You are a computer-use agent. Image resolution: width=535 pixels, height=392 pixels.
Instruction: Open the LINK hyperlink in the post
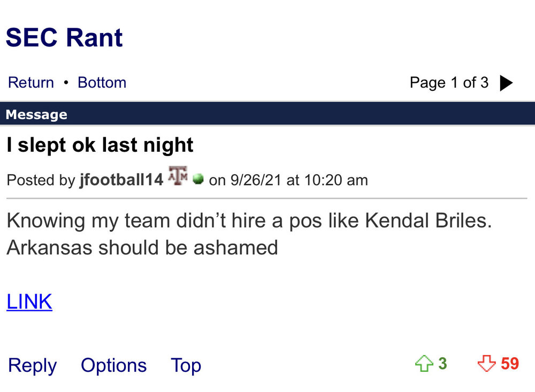pyautogui.click(x=29, y=302)
